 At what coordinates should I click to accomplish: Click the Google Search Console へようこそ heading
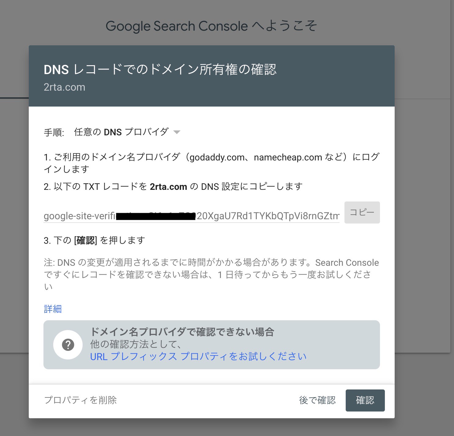[x=211, y=26]
